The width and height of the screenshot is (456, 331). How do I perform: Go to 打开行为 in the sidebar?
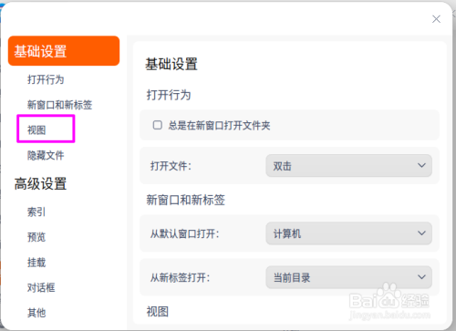[x=46, y=79]
